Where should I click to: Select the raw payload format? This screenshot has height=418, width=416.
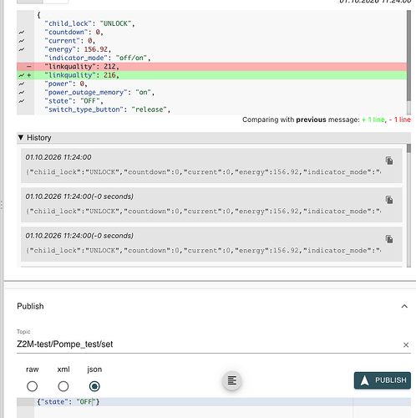tap(32, 386)
